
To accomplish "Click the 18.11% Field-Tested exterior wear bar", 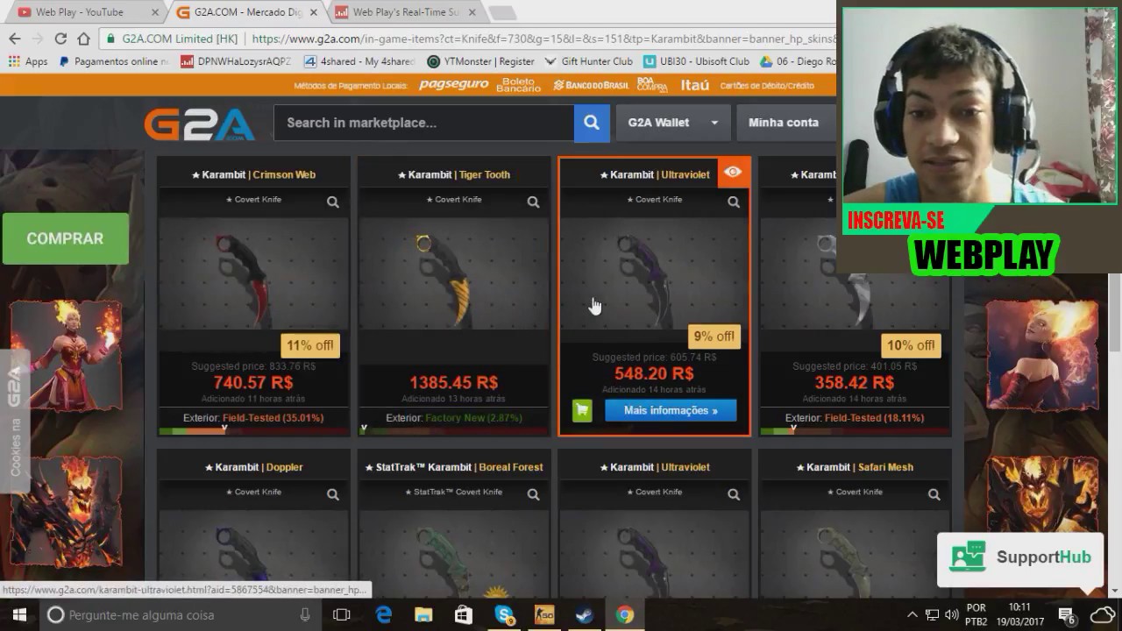I will click(855, 429).
